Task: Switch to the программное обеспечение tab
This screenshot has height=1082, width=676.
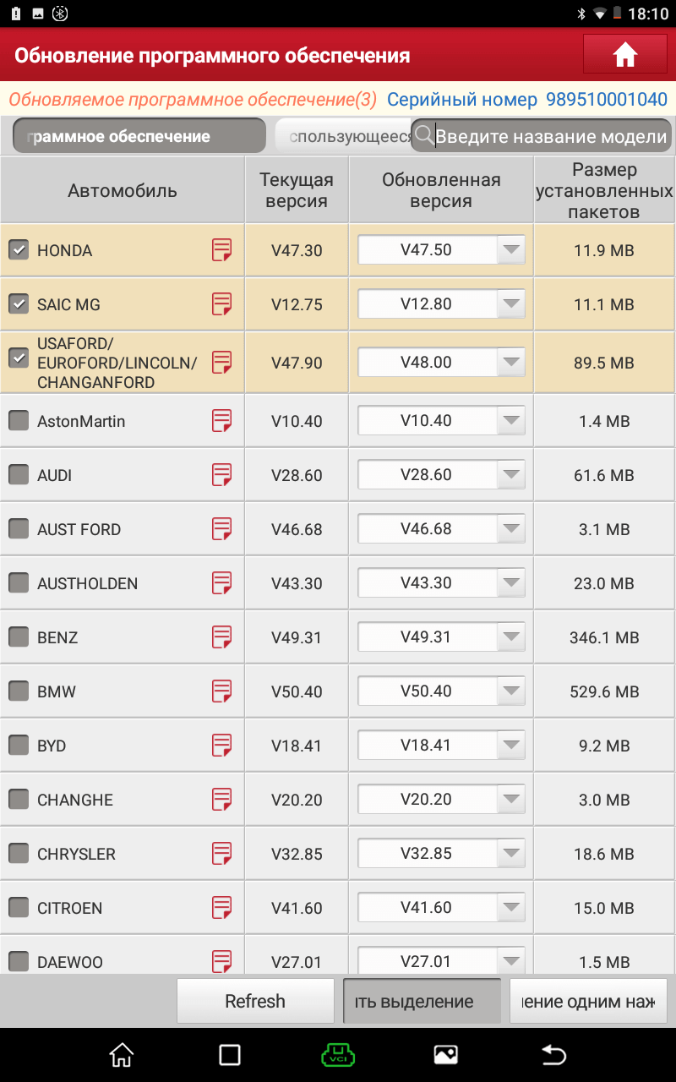Action: [x=139, y=136]
